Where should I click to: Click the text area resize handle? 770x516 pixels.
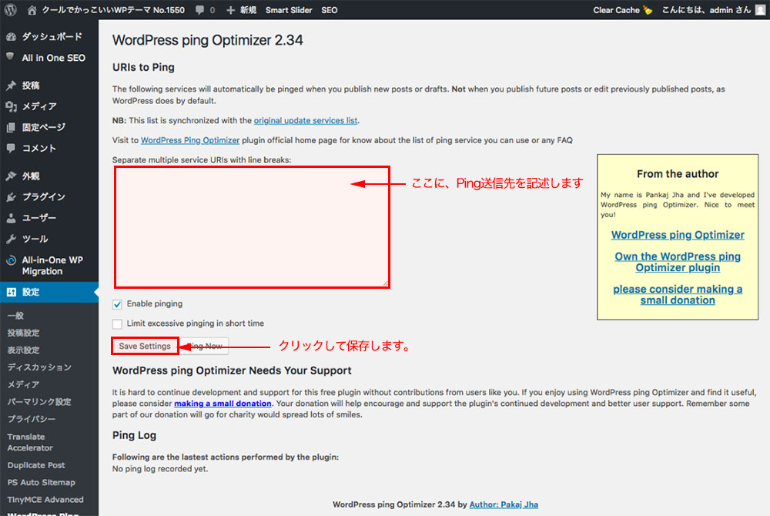tap(386, 283)
